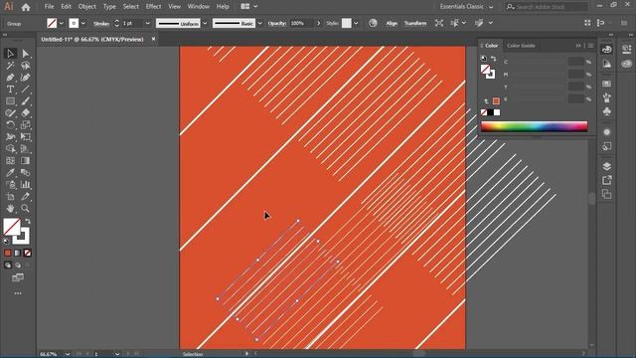This screenshot has width=636, height=358.
Task: Select the Scale tool
Action: (x=26, y=125)
